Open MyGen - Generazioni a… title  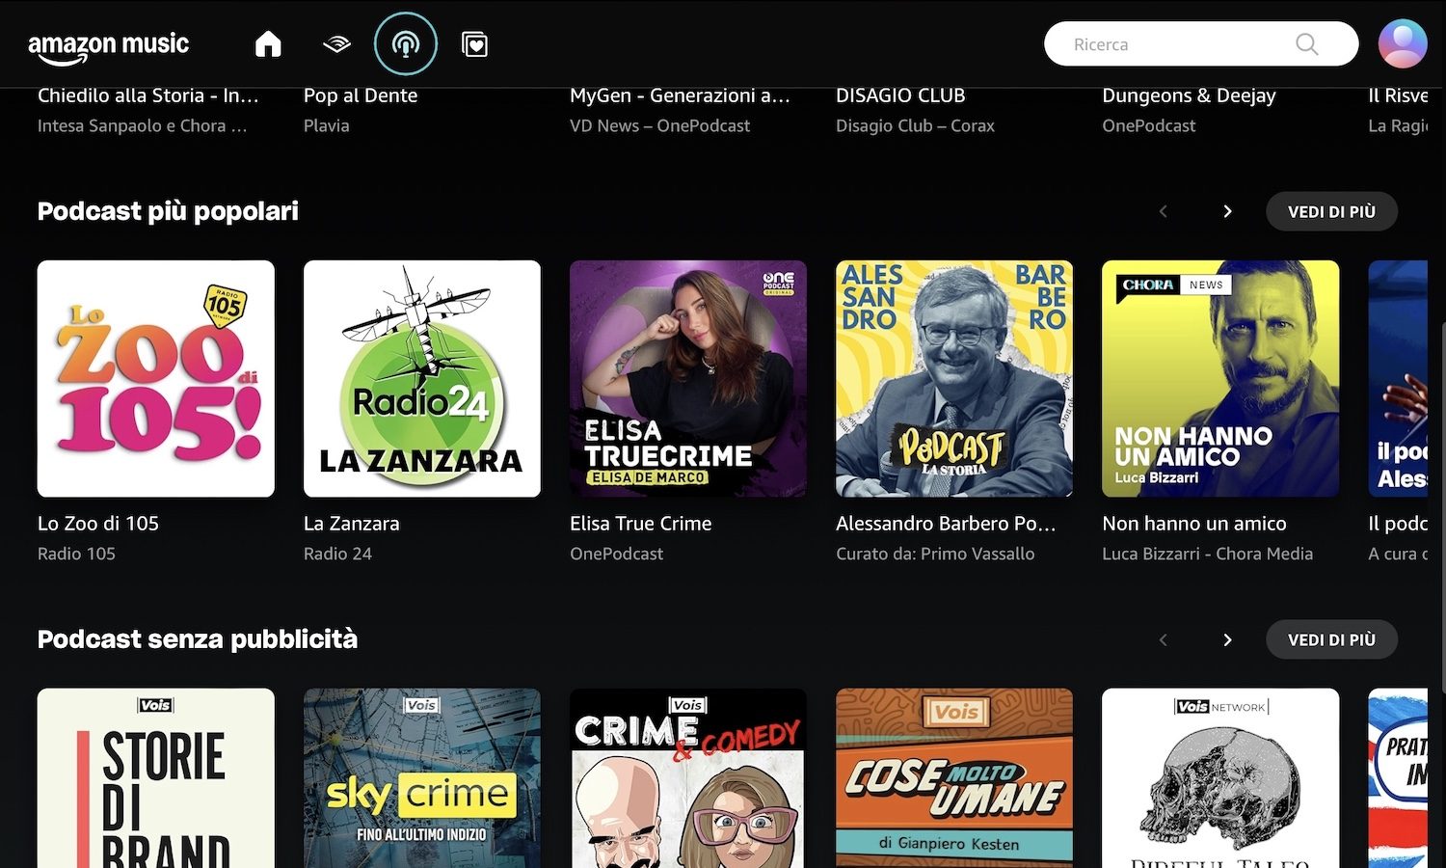tap(681, 95)
